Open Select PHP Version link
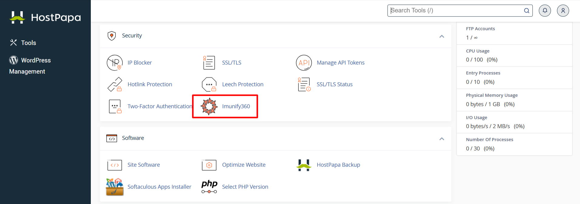Screen dimensions: 580x204 tap(245, 187)
